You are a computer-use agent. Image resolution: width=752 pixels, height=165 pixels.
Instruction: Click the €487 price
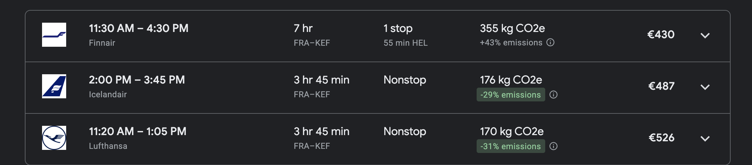click(661, 86)
